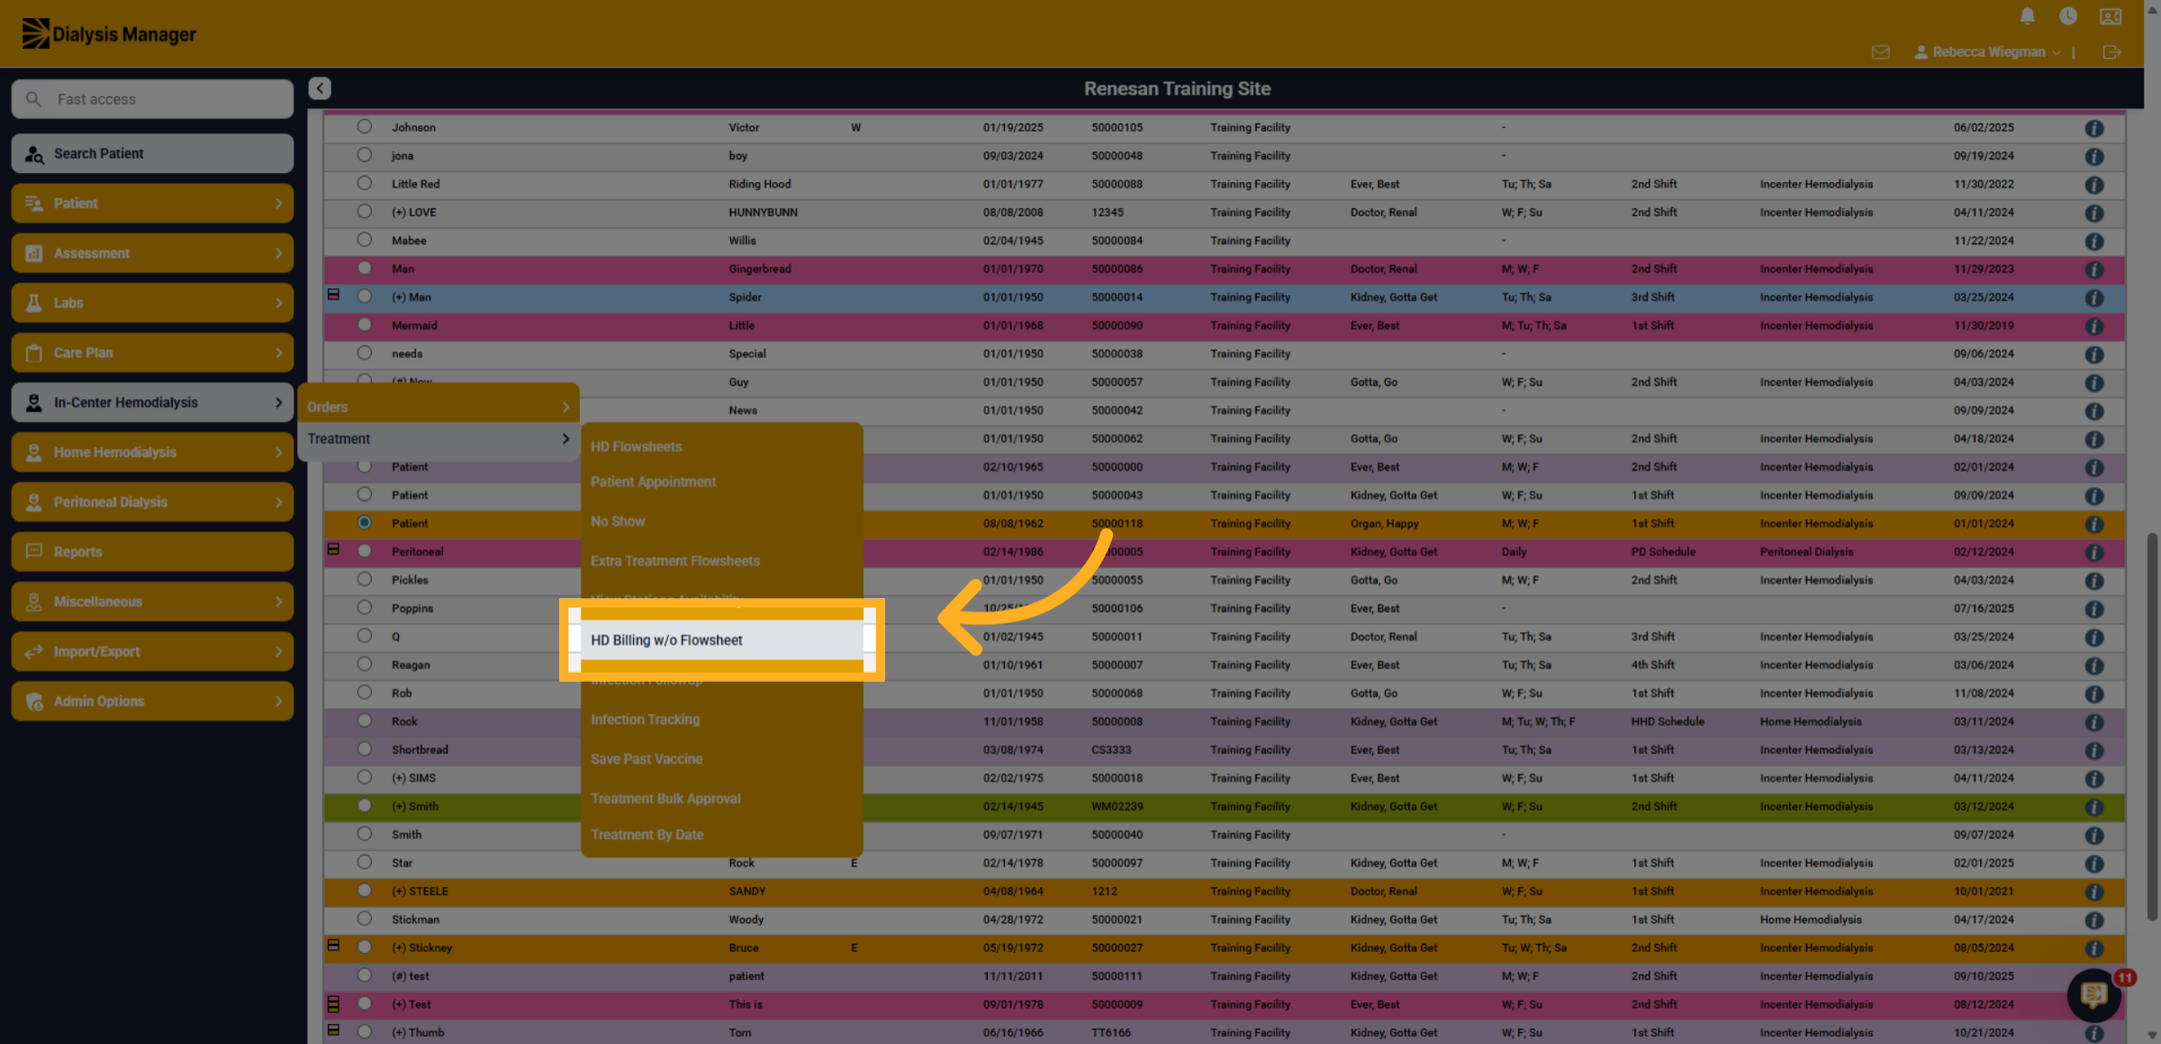Choose HD Billing w/o Flowsheet menu item
The height and width of the screenshot is (1044, 2161).
(x=721, y=640)
